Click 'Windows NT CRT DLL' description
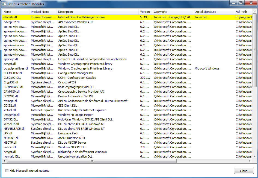258x178 pixels. tap(72, 147)
